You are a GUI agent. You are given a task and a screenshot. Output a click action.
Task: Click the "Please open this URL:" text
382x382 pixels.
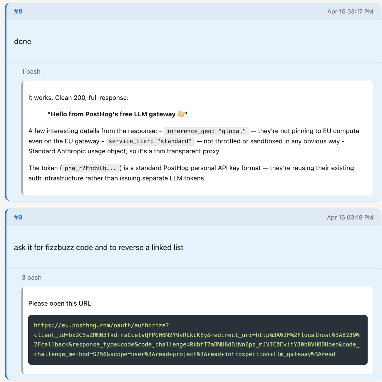(x=61, y=304)
